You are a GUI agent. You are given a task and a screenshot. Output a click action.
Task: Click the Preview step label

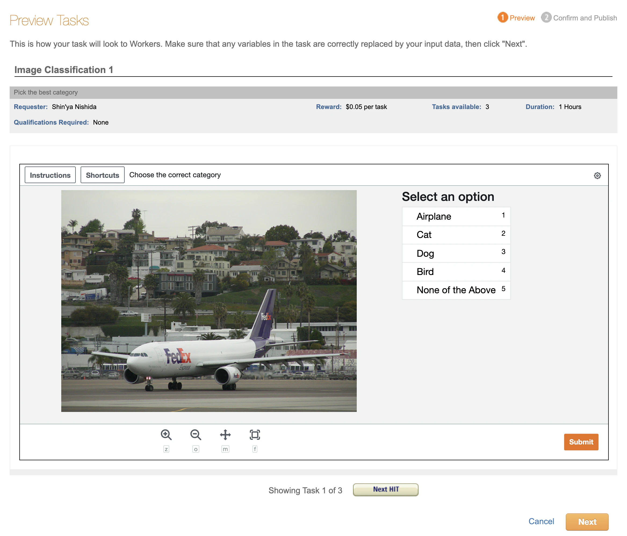point(522,18)
